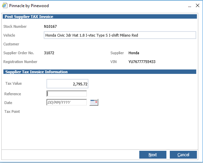Click into the Date DD/MM/YYYY field

pos(66,102)
